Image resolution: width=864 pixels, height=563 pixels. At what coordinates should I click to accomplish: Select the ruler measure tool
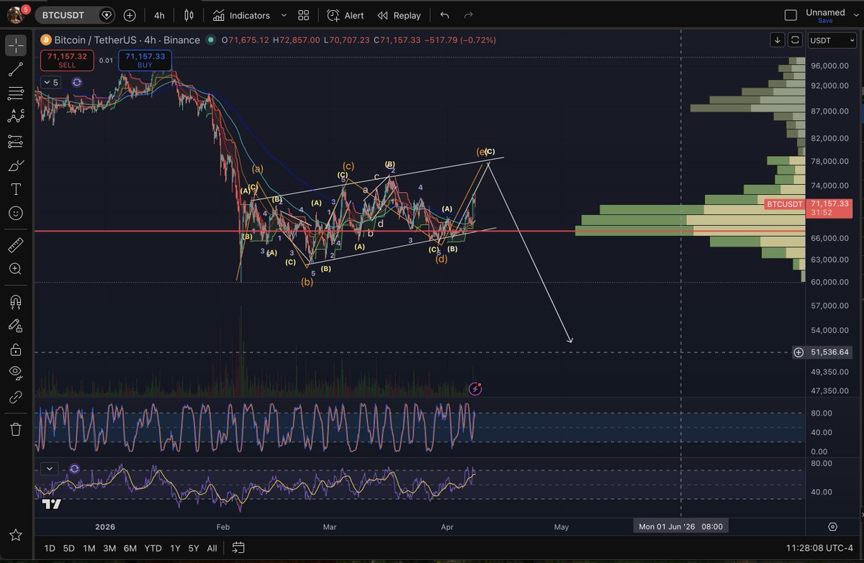pos(16,245)
